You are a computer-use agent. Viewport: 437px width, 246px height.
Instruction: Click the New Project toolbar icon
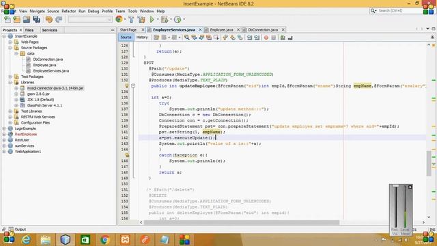tap(16, 20)
